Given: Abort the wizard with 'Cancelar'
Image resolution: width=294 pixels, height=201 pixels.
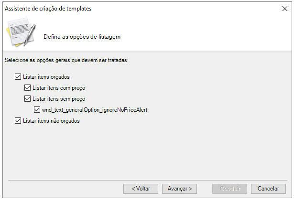Looking at the screenshot, I should click(268, 189).
